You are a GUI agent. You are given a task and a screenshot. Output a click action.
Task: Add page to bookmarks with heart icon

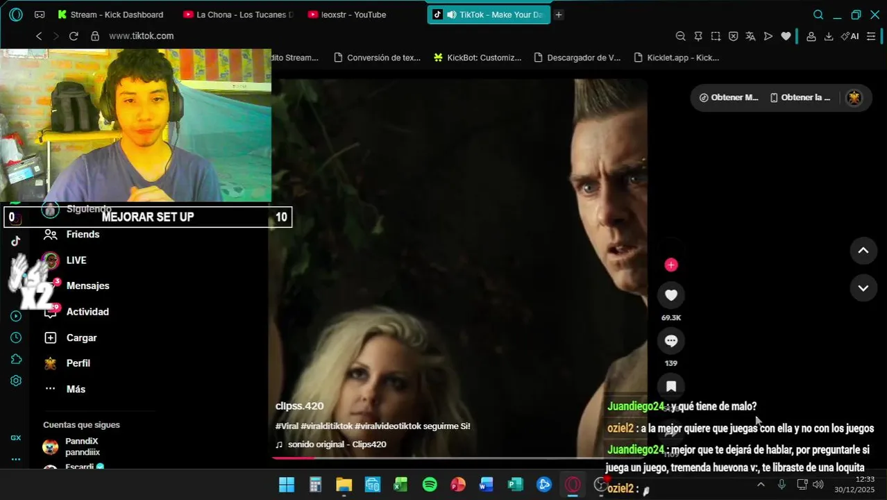(x=786, y=36)
